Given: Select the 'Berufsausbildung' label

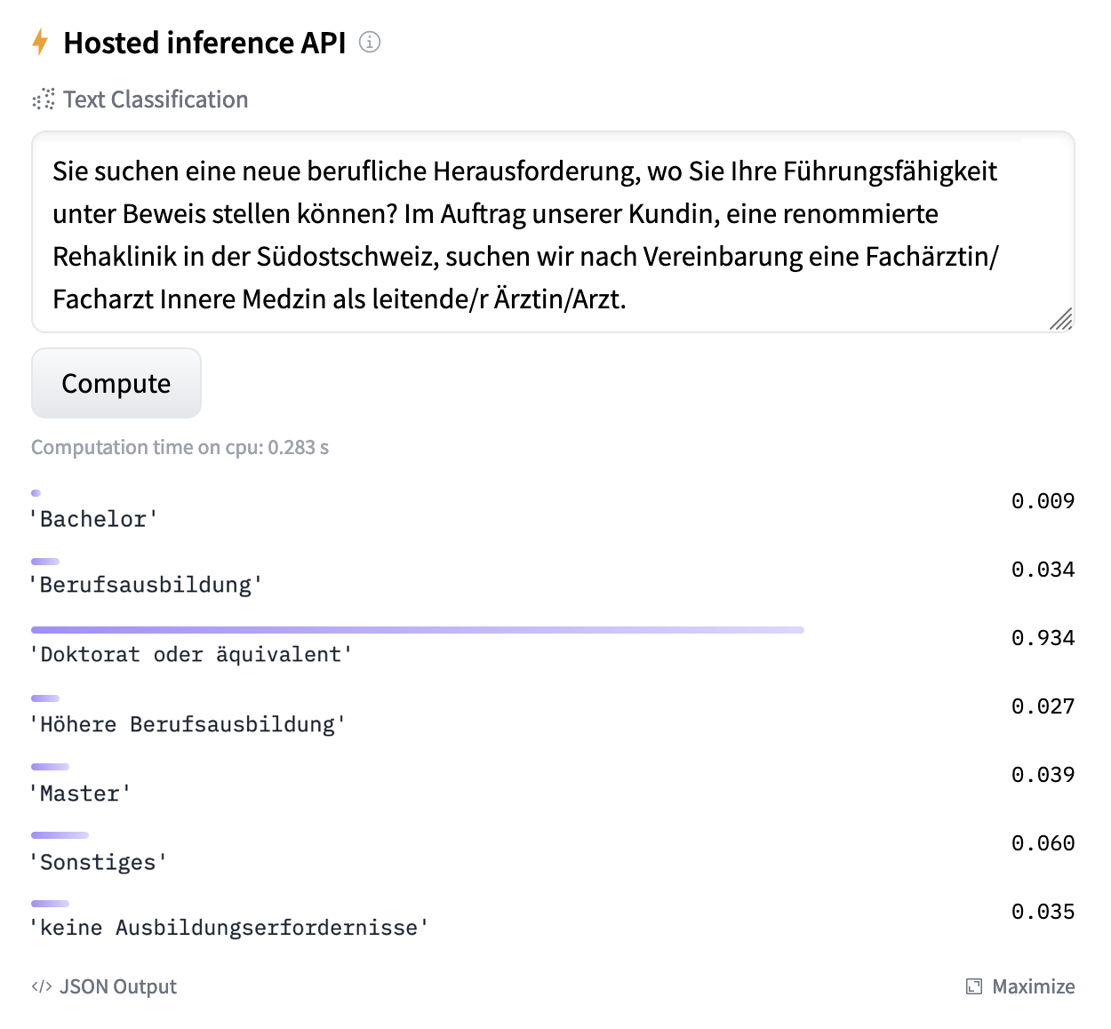Looking at the screenshot, I should (146, 585).
